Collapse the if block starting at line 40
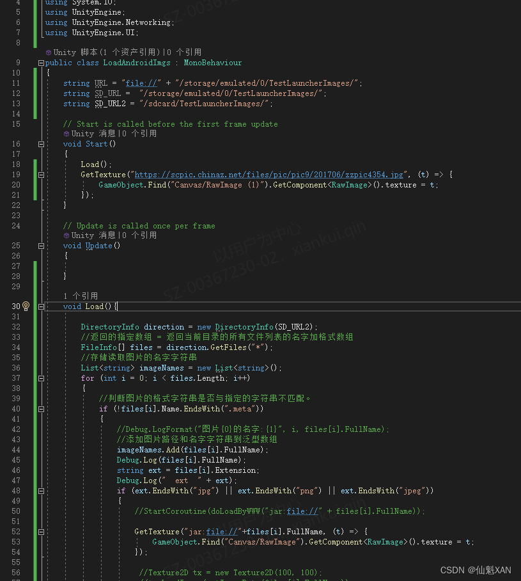The width and height of the screenshot is (521, 581). click(x=40, y=409)
